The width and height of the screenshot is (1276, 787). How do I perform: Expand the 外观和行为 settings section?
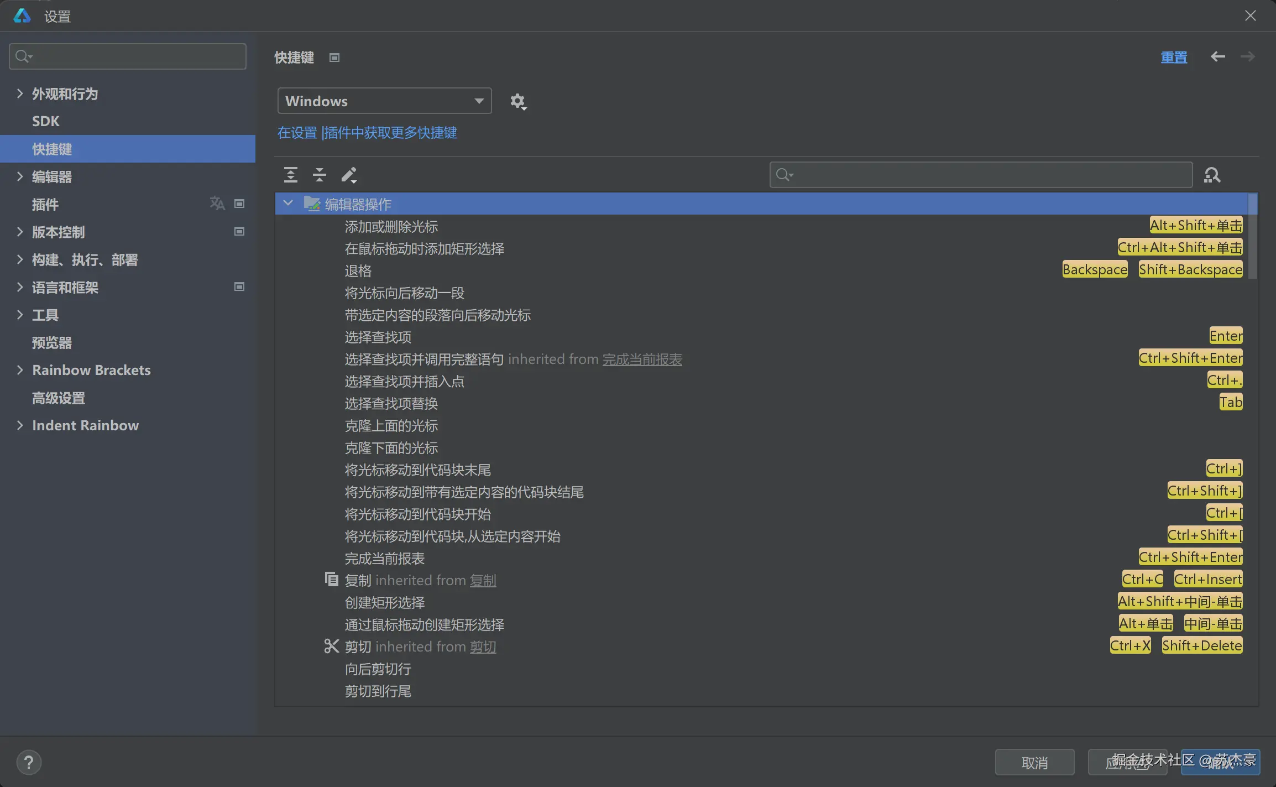[x=20, y=93]
